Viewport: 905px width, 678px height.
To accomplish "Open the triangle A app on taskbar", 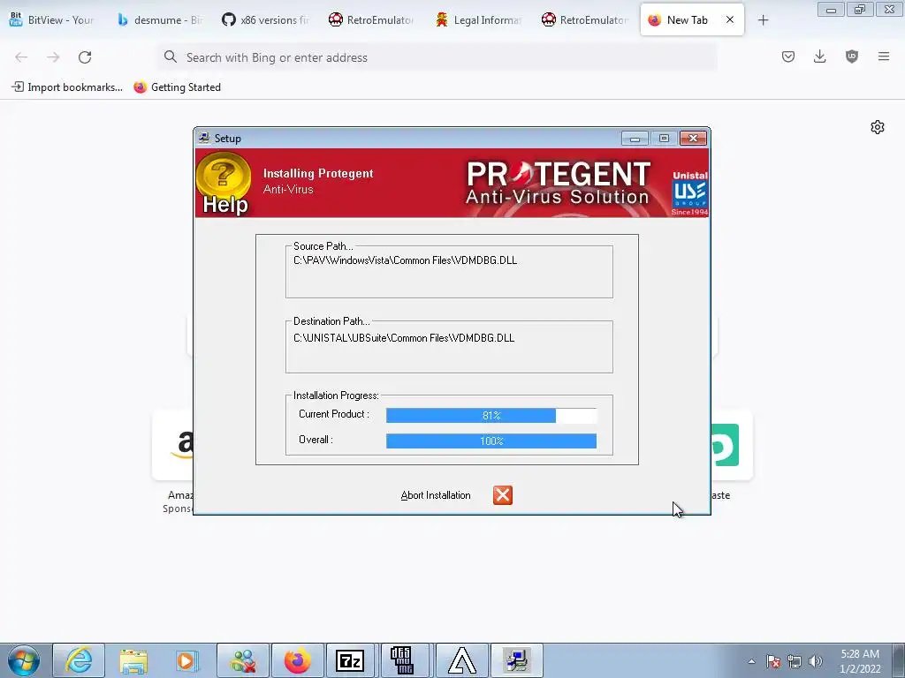I will pyautogui.click(x=462, y=660).
